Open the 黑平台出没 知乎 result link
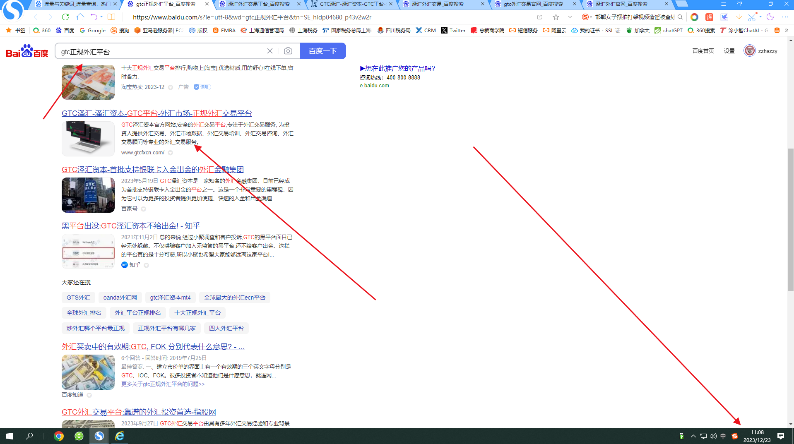The width and height of the screenshot is (794, 444). [131, 226]
